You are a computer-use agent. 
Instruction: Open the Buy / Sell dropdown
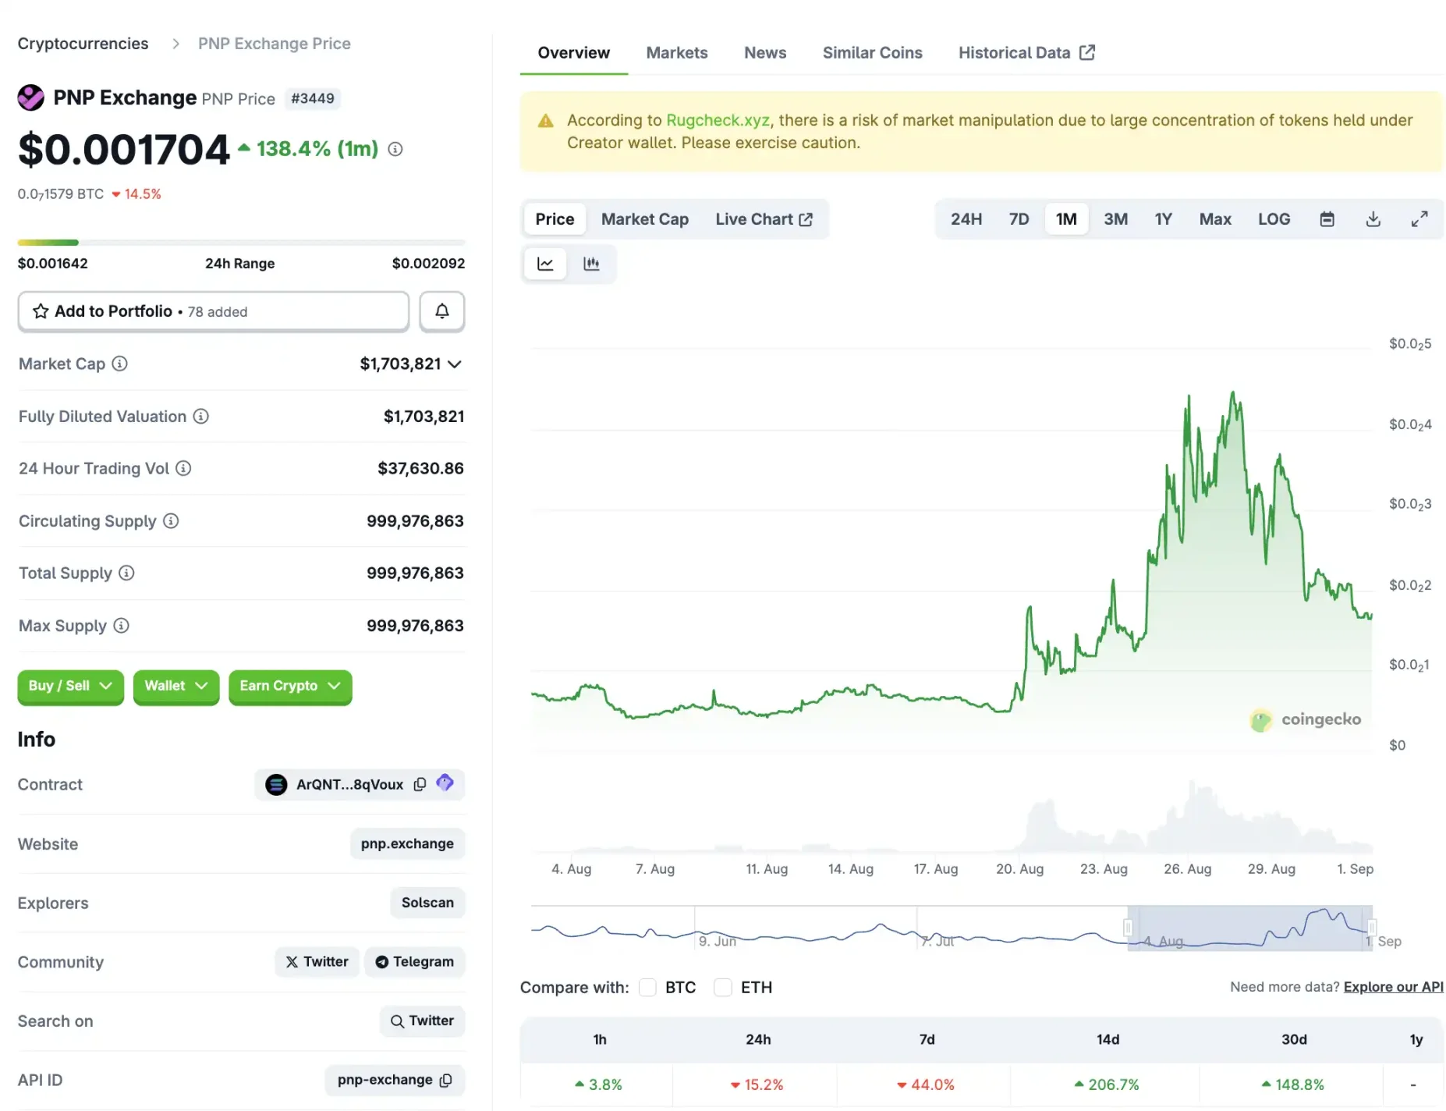coord(69,687)
